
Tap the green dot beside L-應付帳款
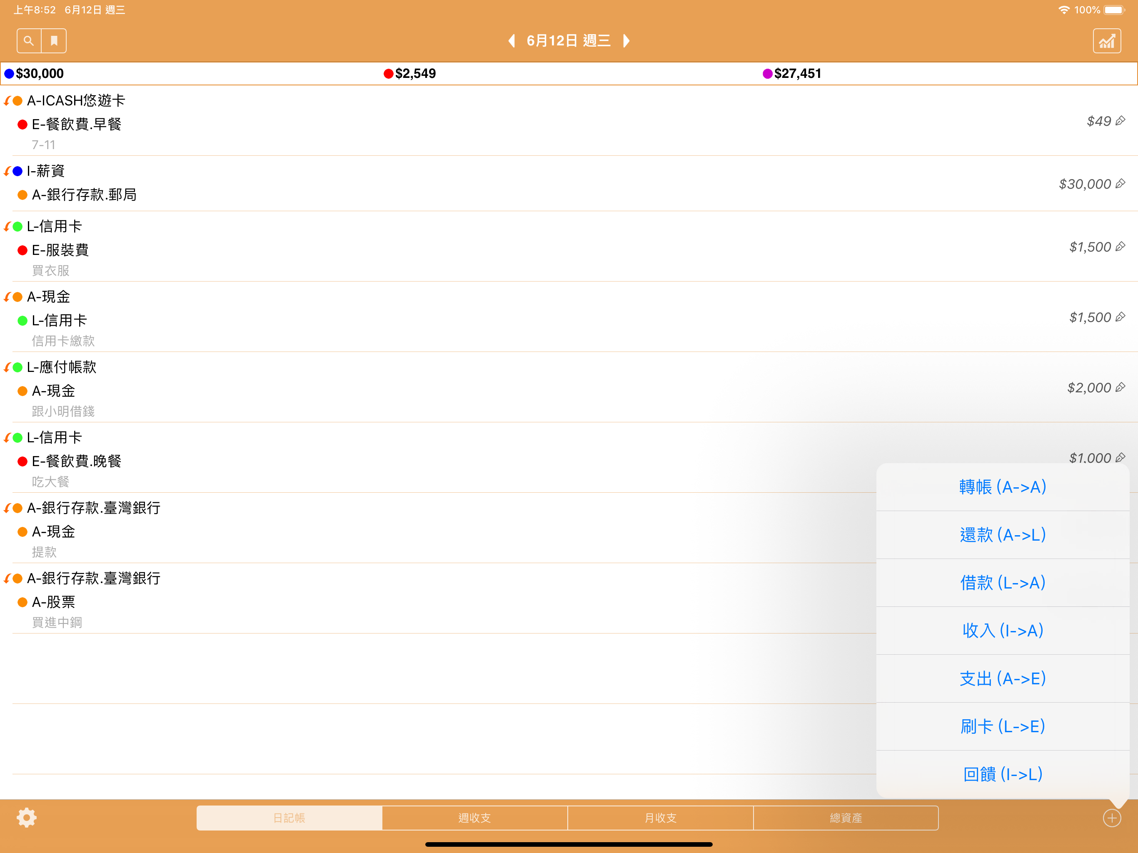[17, 367]
